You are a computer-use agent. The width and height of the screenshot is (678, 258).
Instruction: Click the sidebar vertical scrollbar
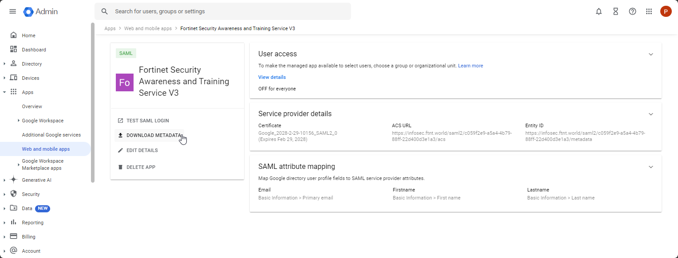[93, 102]
